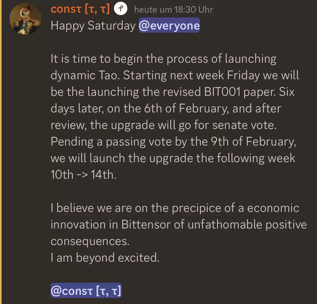317x304 pixels.
Task: Click the yellow mention highlight bar on left edge
Action: pos(1,152)
